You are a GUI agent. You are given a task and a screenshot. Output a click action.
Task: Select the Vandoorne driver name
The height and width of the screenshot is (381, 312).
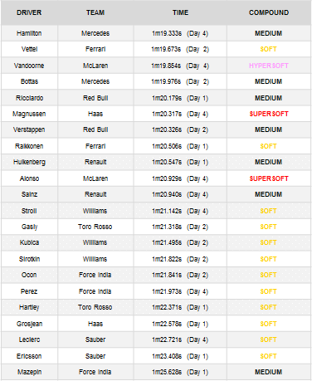29,66
